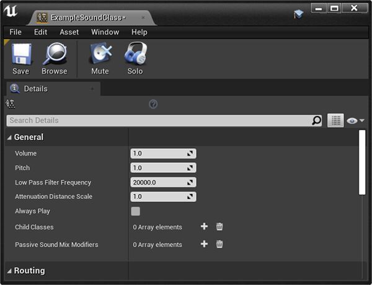
Task: Open the Help menu
Action: (x=139, y=32)
